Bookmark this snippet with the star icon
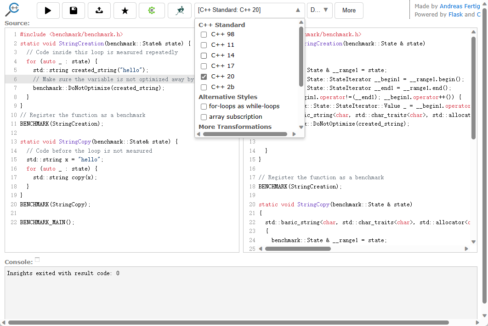The image size is (488, 326). 125,11
